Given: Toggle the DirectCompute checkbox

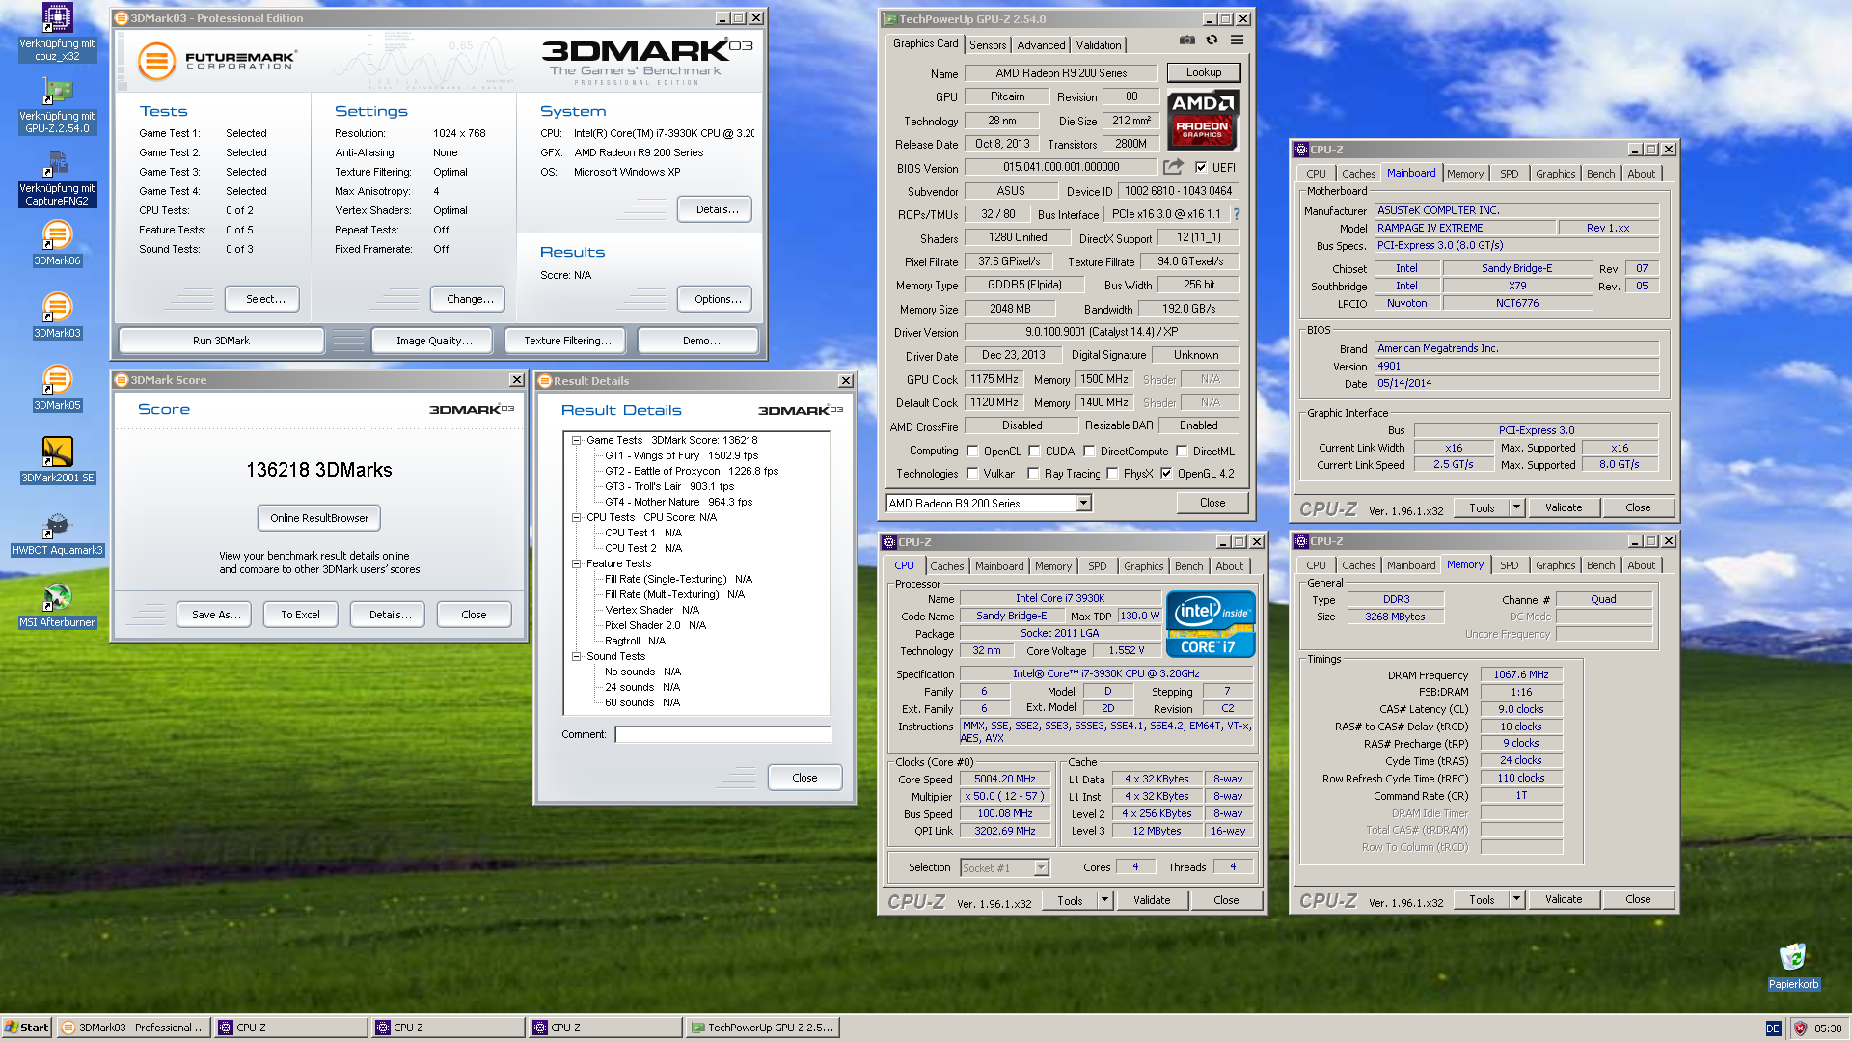Looking at the screenshot, I should tap(1089, 451).
